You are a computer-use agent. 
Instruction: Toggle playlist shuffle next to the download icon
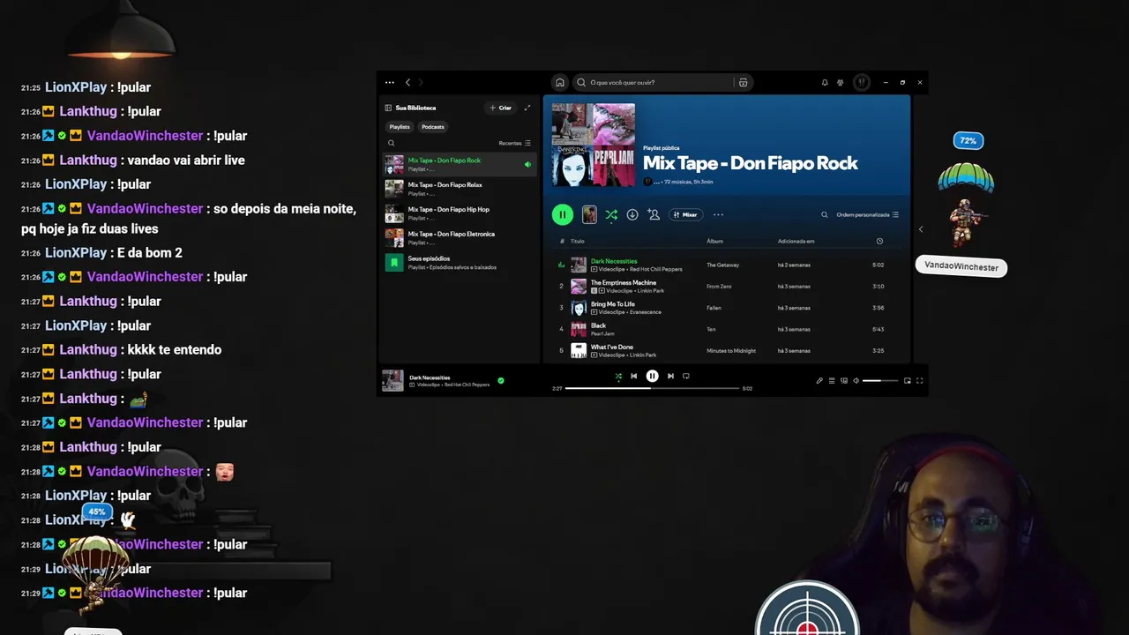point(610,214)
